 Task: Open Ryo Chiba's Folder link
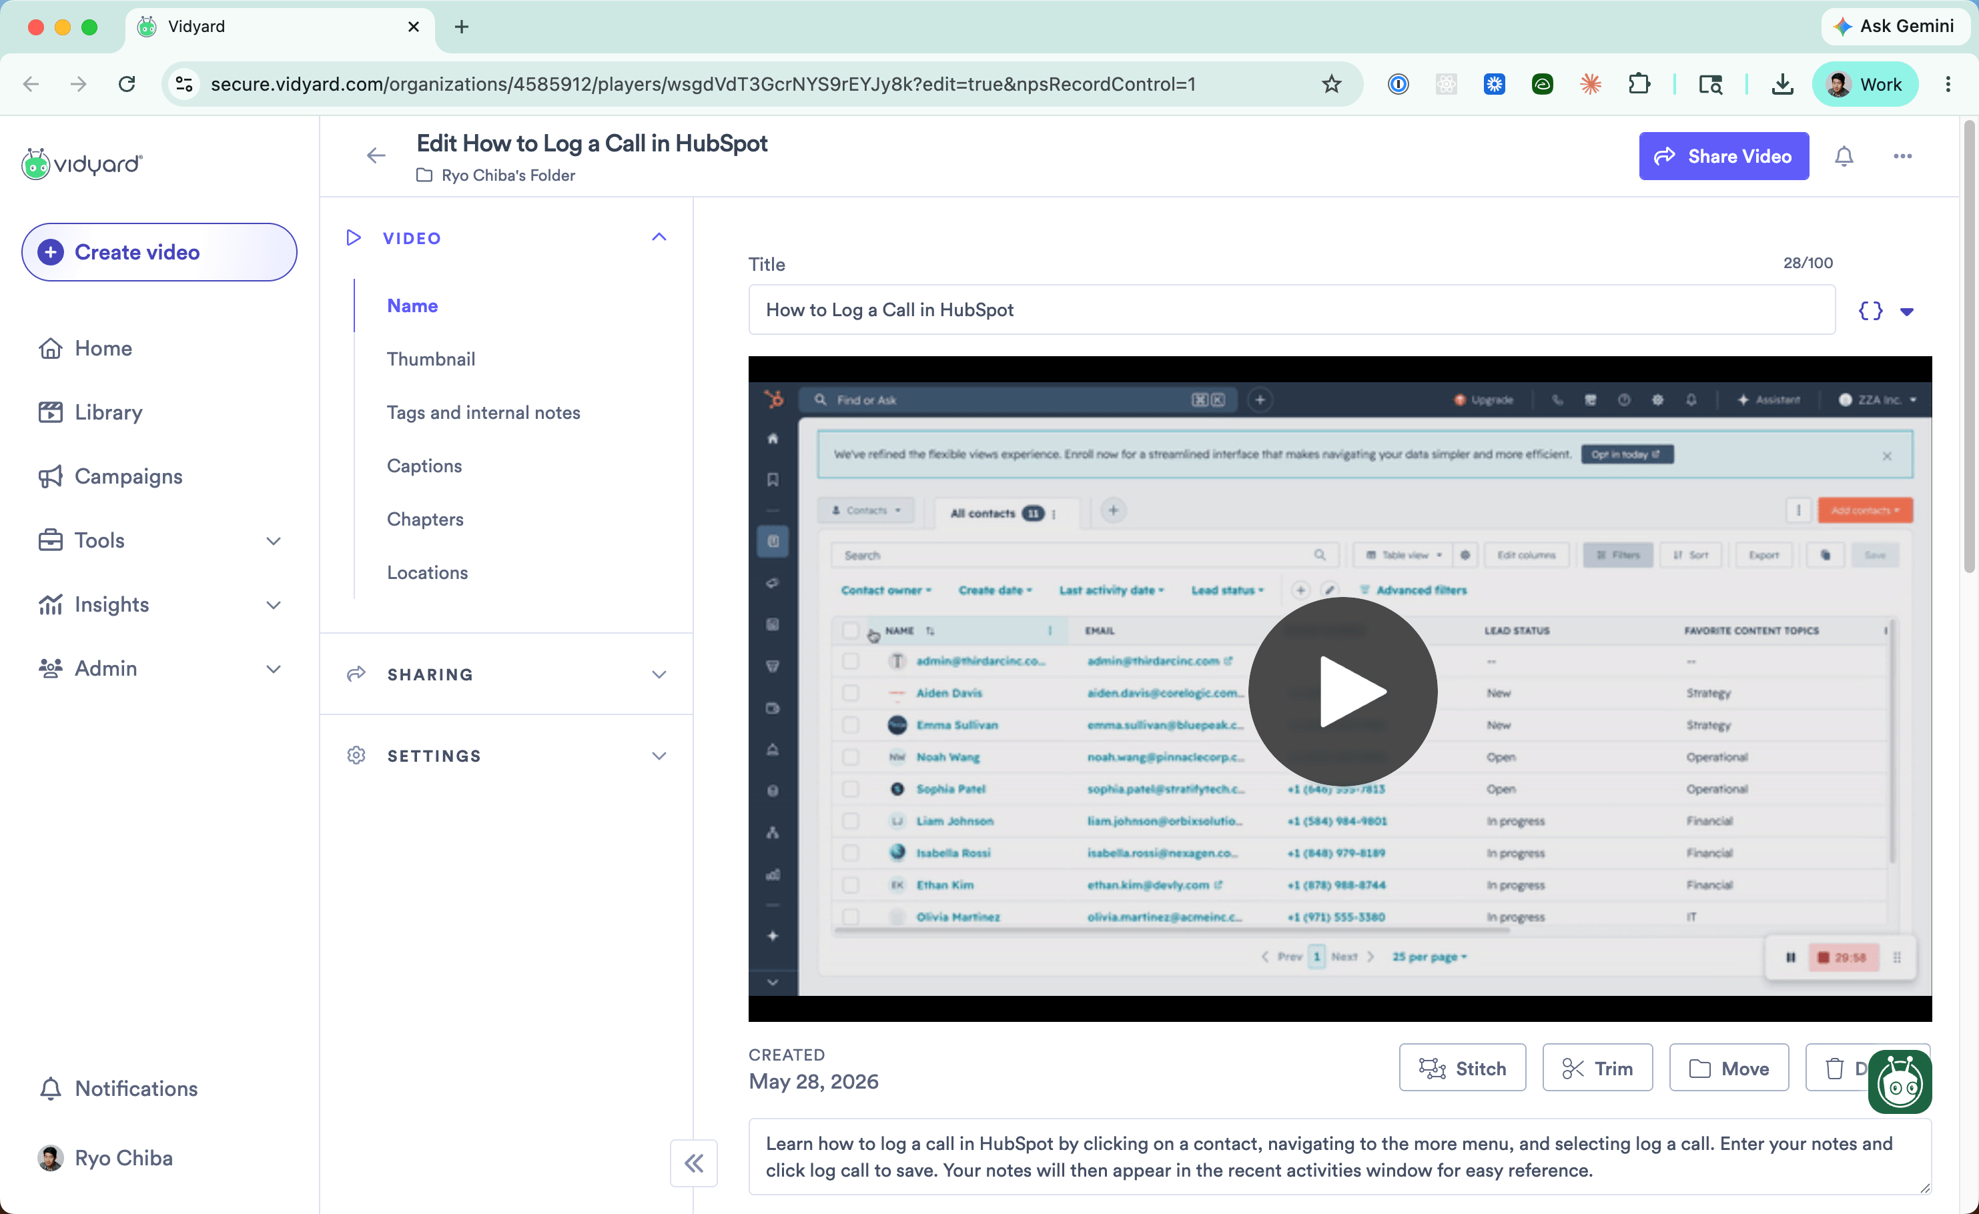point(508,175)
